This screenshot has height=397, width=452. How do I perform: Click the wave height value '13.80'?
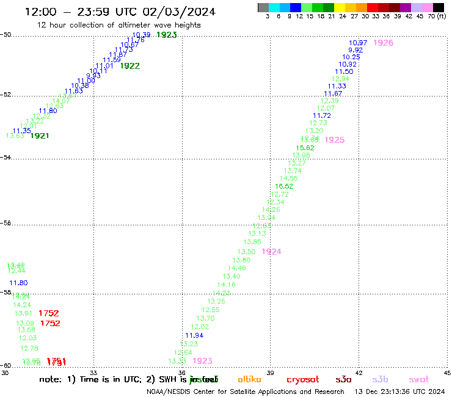[x=241, y=260]
